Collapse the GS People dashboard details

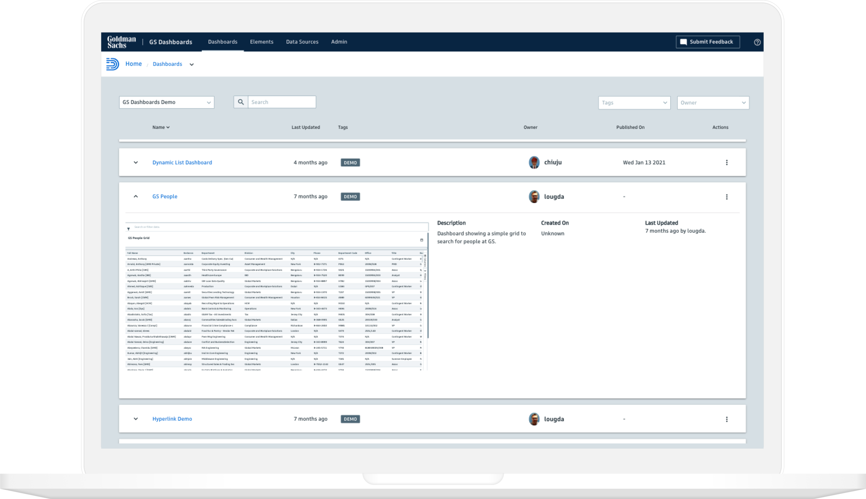136,196
